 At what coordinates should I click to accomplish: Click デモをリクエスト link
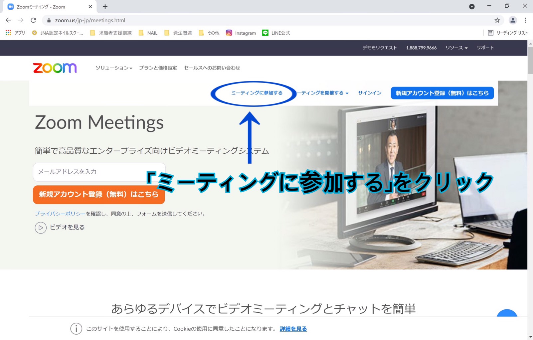click(380, 48)
